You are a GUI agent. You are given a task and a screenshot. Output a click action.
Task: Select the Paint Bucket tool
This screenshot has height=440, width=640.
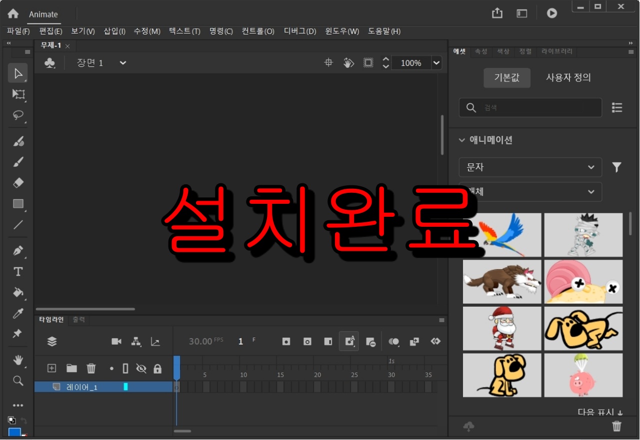pos(18,293)
